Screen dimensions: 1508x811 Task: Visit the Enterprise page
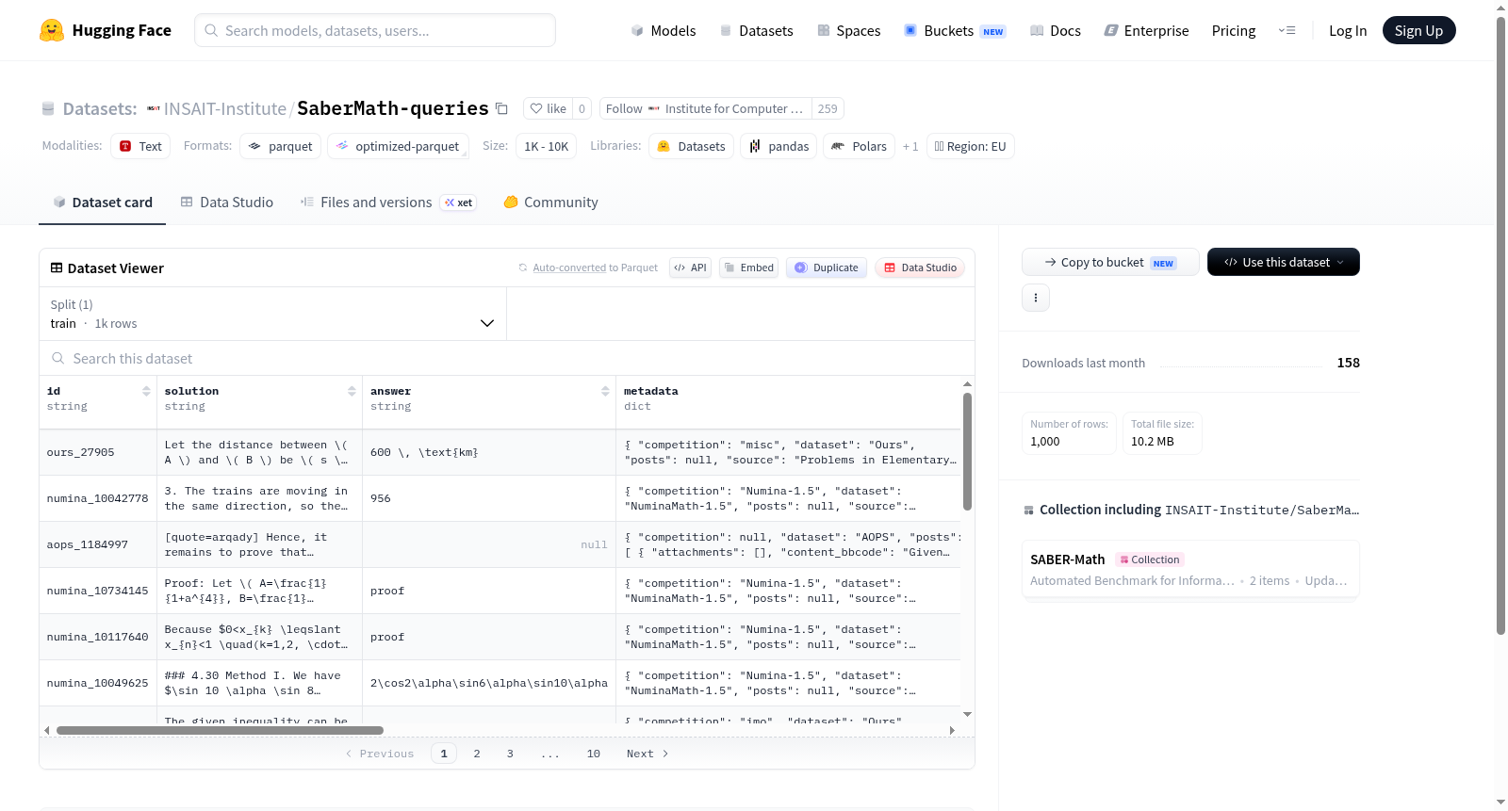click(x=1146, y=30)
